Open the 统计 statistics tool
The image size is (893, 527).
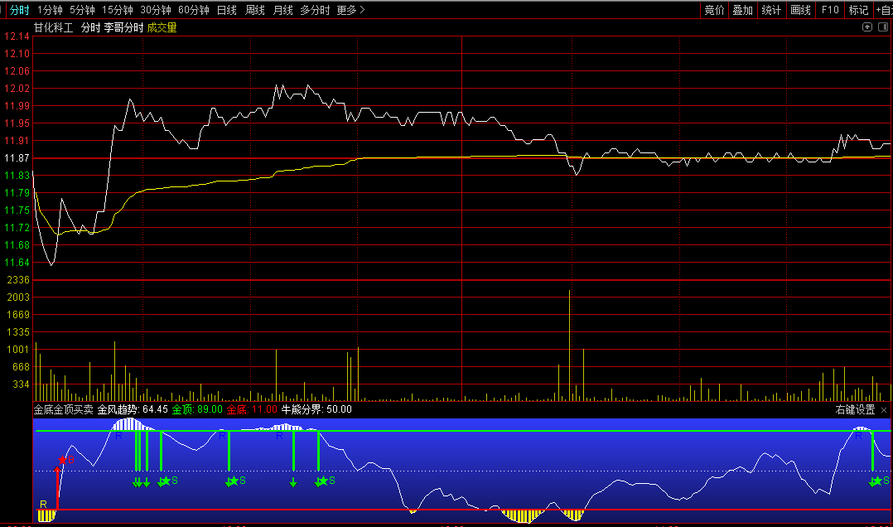point(771,10)
